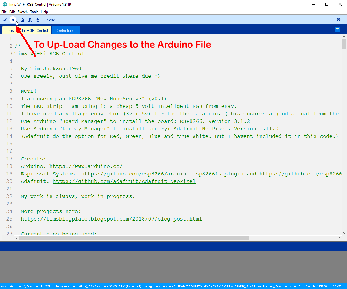Minimize the Arduino window
The image size is (347, 289).
pos(313,4)
